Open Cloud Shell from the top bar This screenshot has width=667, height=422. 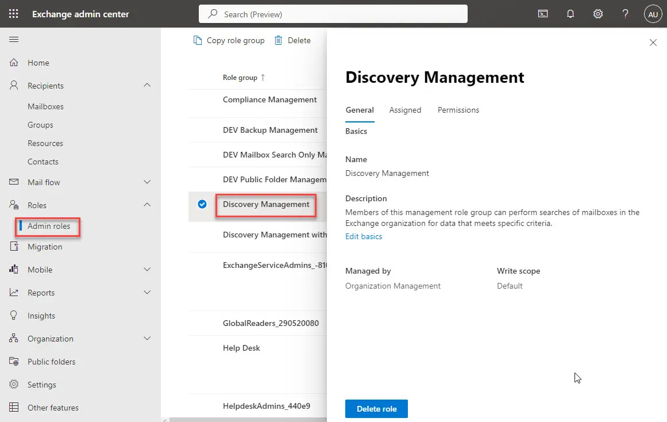[542, 13]
